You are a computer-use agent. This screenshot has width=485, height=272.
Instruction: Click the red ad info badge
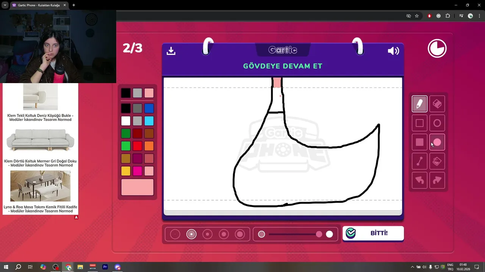pos(76,218)
